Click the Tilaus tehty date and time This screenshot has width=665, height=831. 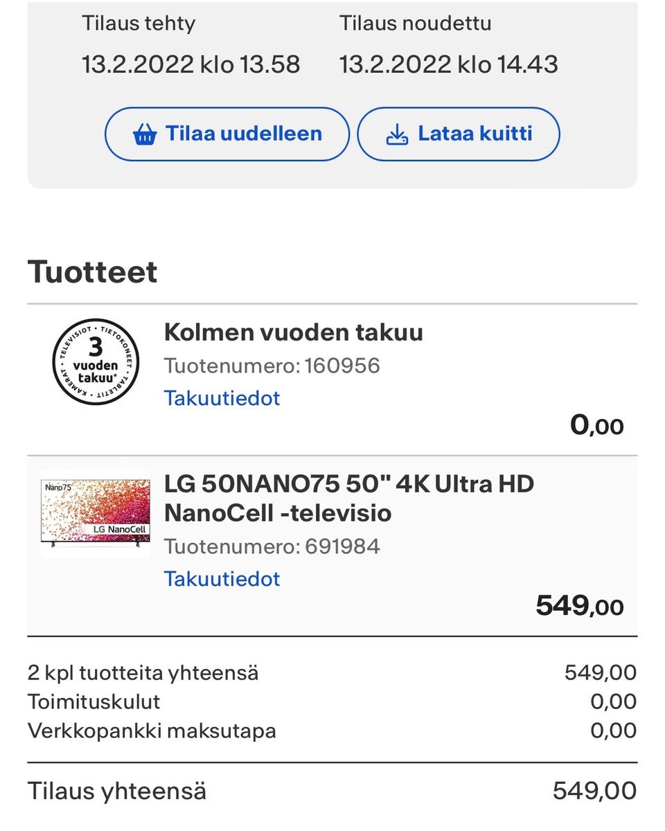click(190, 64)
